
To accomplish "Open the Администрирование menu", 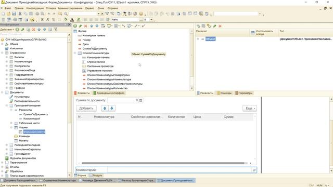I will click(70, 8).
